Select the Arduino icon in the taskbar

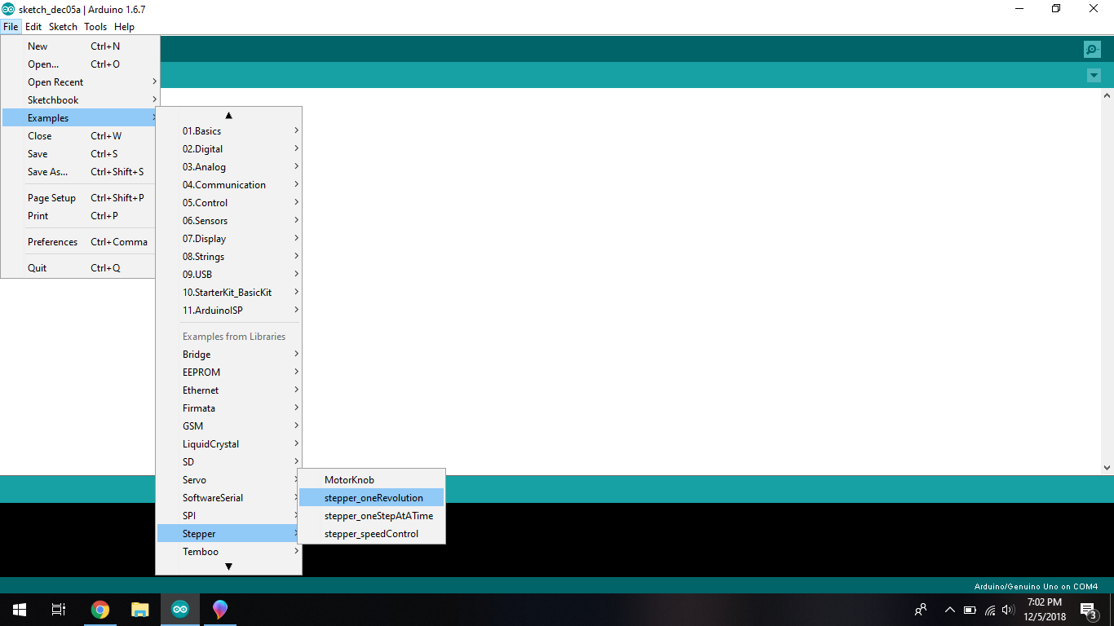180,610
